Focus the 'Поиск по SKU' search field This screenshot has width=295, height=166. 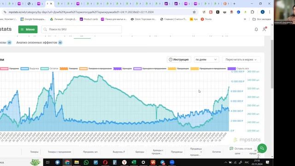pos(82,30)
